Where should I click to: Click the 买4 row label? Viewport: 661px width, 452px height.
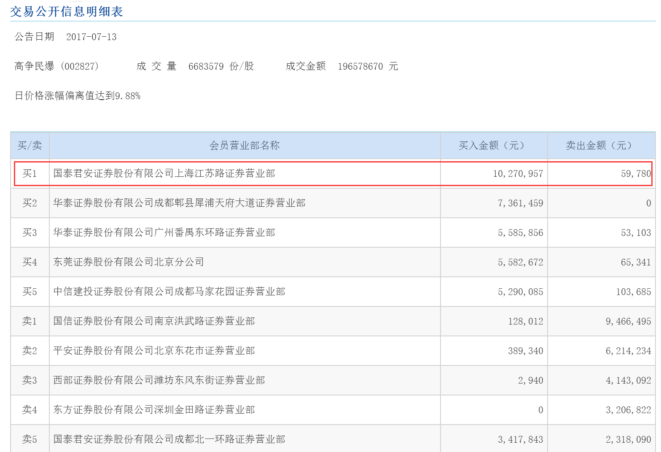(x=30, y=262)
